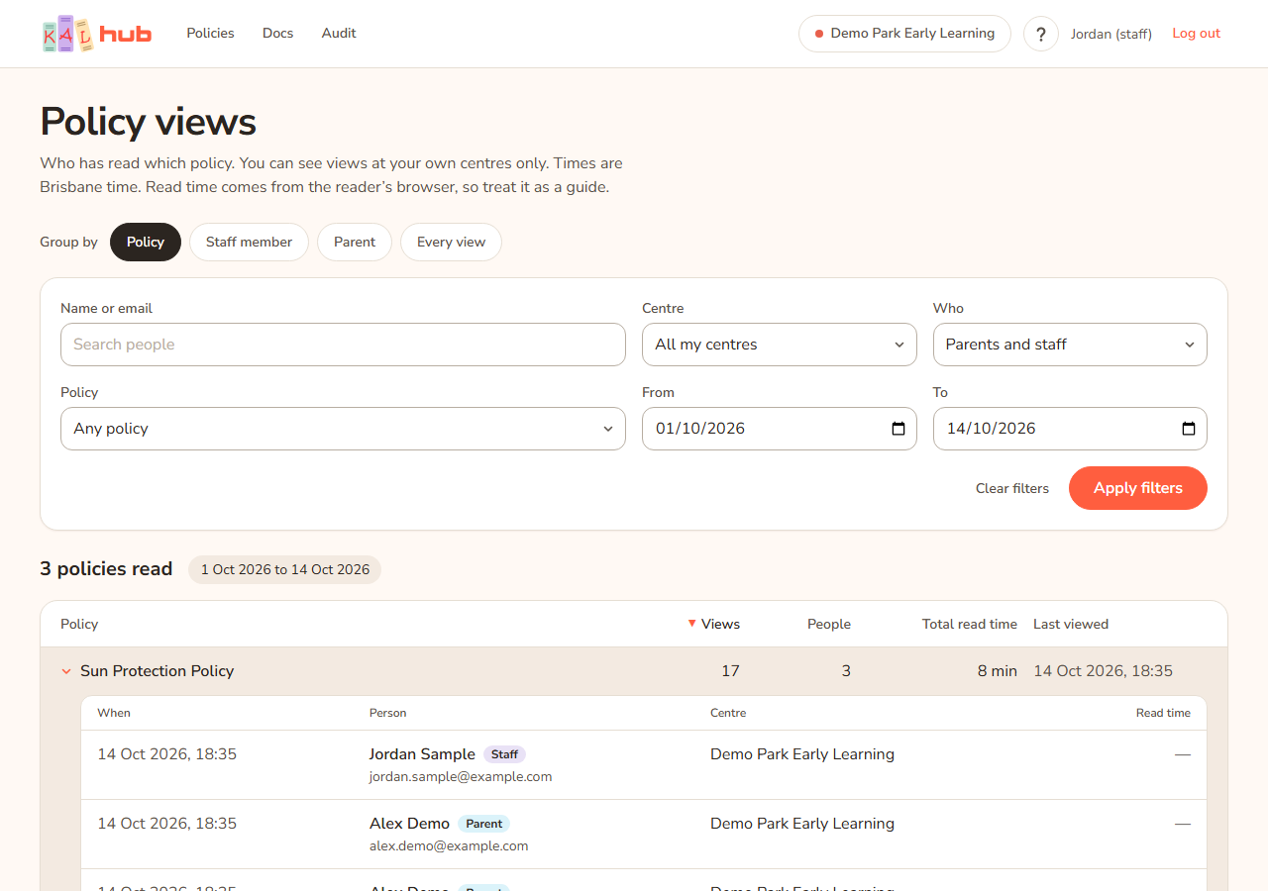This screenshot has height=891, width=1268.
Task: Collapse the Sun Protection Policy row chevron
Action: click(66, 671)
